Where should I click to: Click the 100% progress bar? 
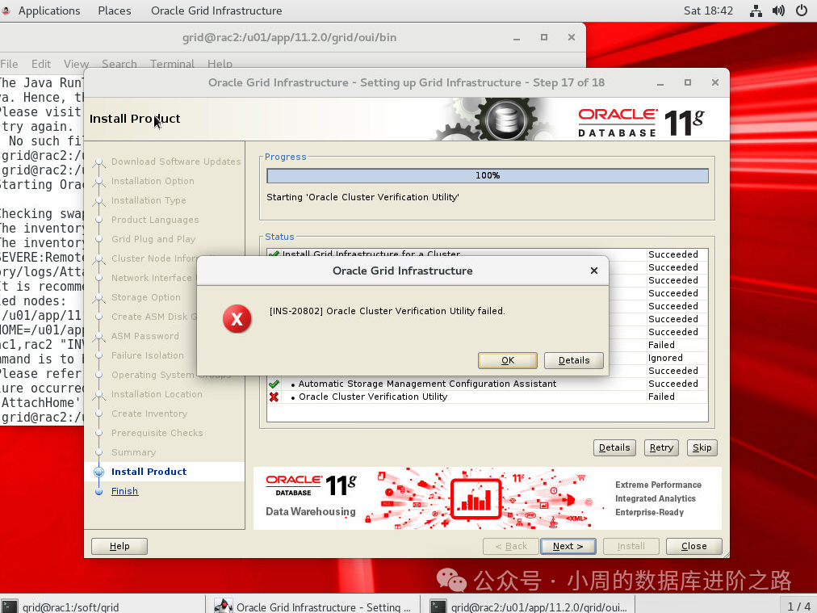tap(487, 176)
